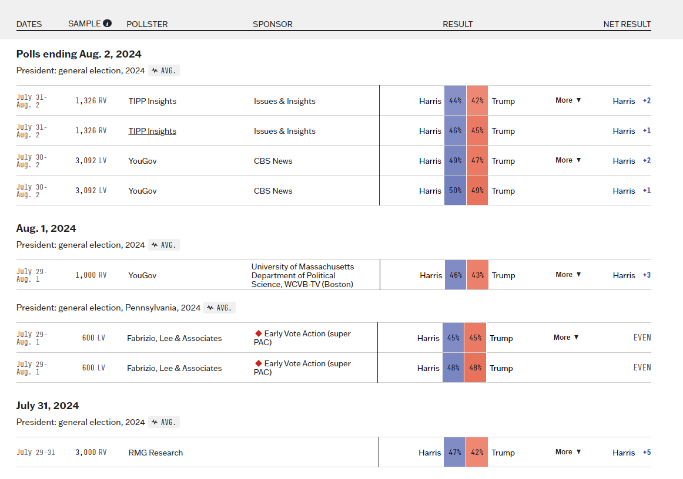Open AVG badge under July 31 general election
This screenshot has height=479, width=683.
(x=164, y=422)
